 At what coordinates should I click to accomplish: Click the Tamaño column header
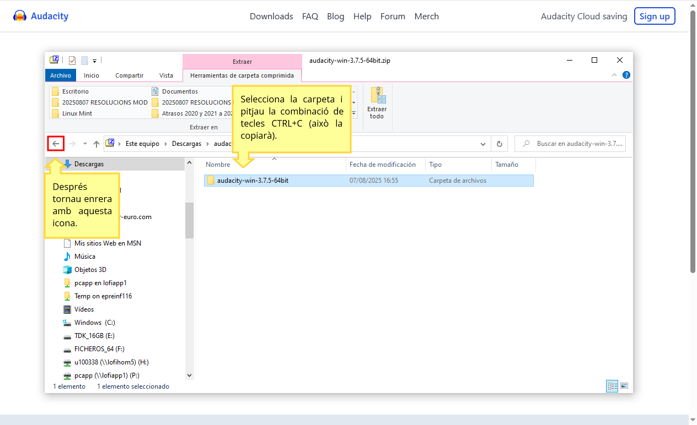[x=513, y=165]
